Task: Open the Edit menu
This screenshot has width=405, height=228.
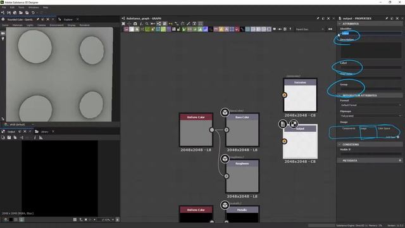Action: coord(12,8)
